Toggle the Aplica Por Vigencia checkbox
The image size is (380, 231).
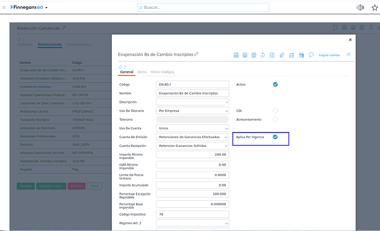275,137
